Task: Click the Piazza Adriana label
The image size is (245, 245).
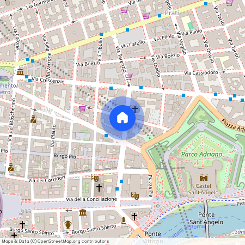Action: pos(233,125)
